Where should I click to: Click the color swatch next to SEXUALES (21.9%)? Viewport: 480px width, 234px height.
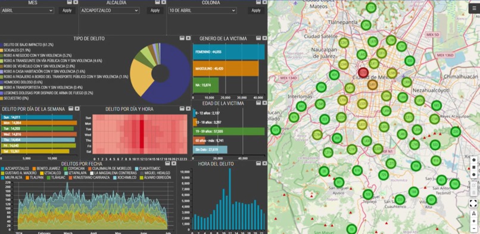[2, 50]
